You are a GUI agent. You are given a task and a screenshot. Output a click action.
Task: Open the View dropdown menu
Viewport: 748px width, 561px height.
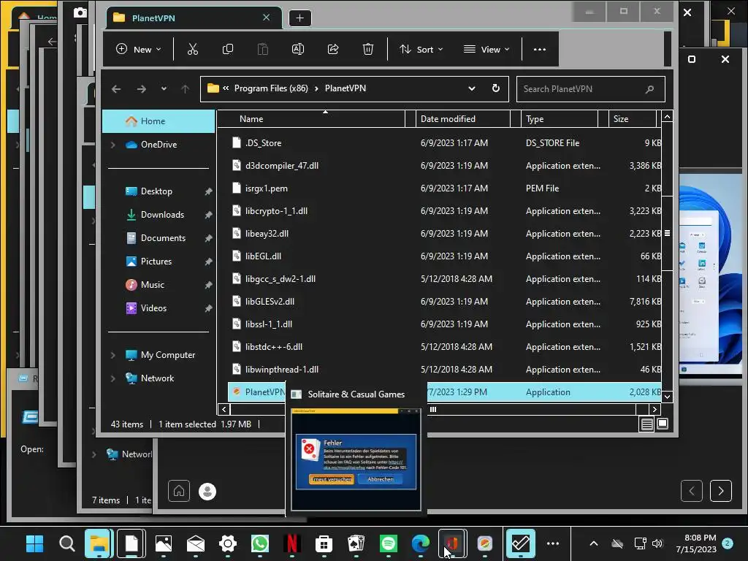(486, 49)
